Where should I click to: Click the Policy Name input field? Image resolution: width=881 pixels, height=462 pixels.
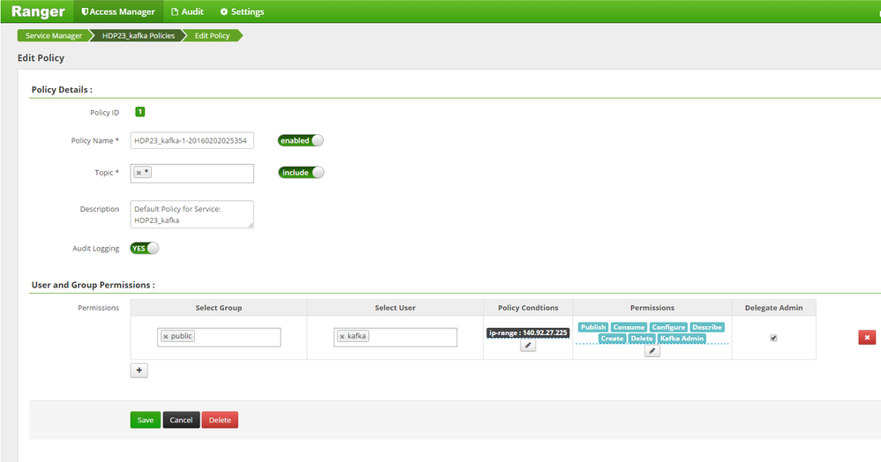(192, 141)
